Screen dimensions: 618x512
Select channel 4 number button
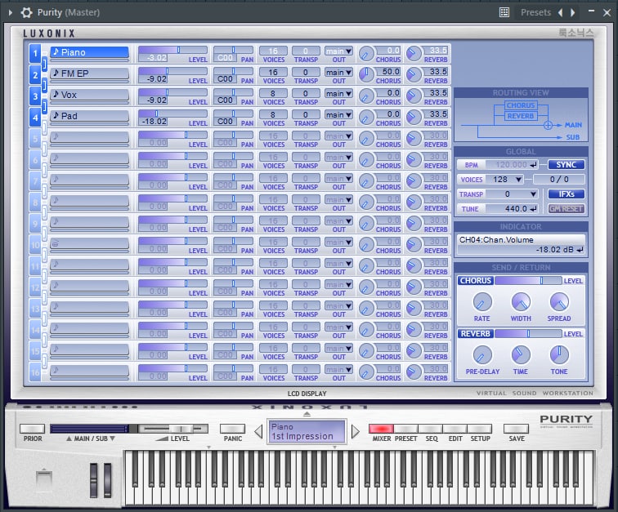(35, 117)
